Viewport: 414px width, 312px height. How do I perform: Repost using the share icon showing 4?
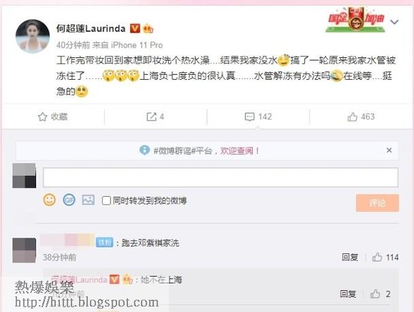coord(151,116)
